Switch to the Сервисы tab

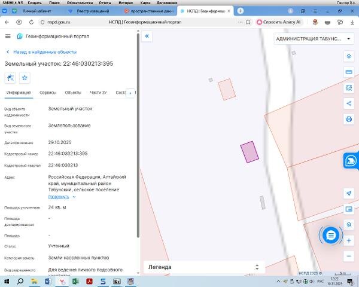[48, 93]
